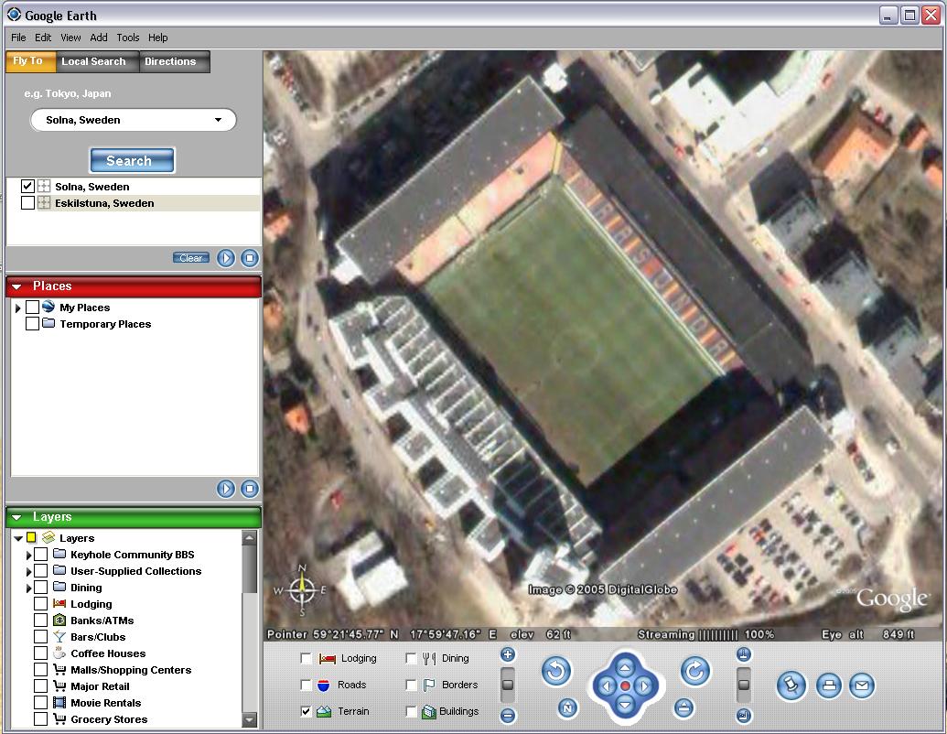Check the Temporary Places checkbox
947x734 pixels.
(x=33, y=324)
